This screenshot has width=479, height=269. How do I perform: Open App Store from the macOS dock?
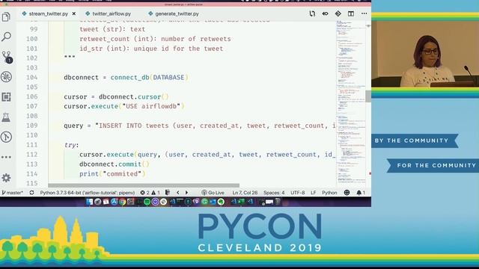(114, 202)
